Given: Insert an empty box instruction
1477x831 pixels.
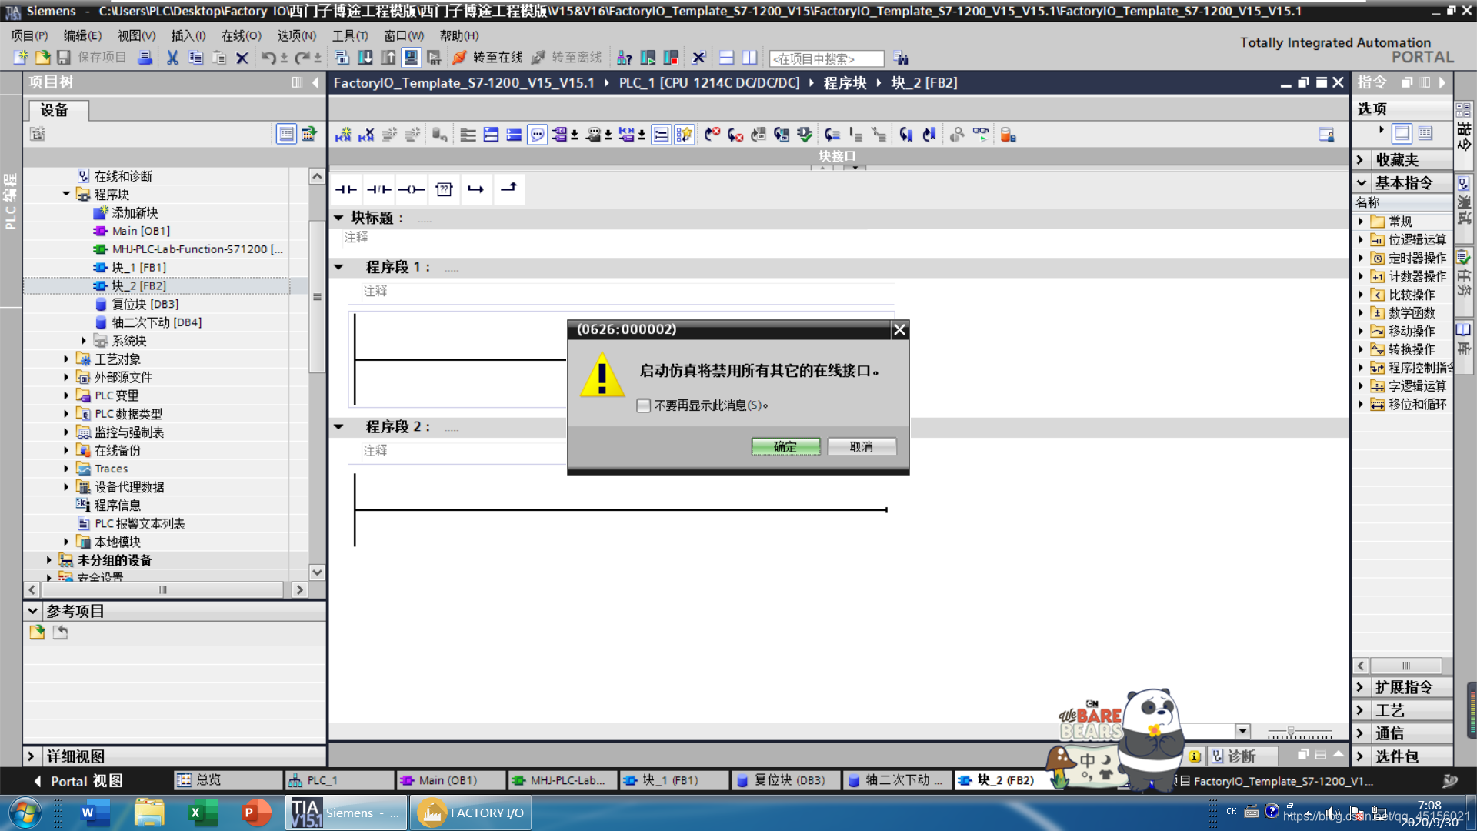Looking at the screenshot, I should coord(444,189).
